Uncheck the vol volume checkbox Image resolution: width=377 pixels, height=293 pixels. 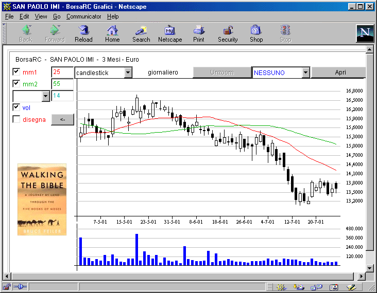coord(16,107)
